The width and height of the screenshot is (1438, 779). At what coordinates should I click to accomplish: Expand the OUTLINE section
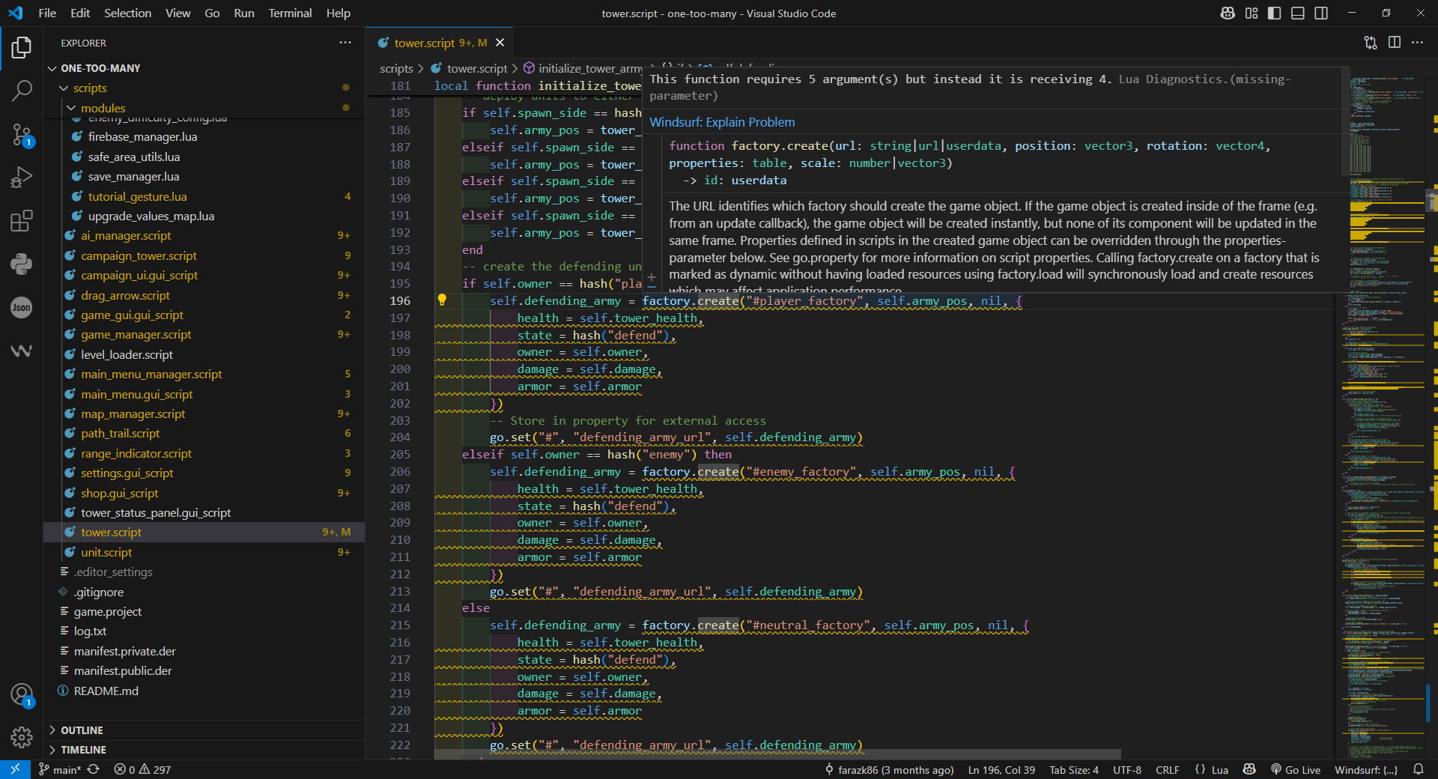click(82, 730)
